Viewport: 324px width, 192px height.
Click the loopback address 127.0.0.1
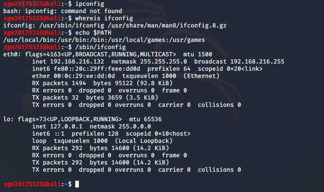pos(66,127)
